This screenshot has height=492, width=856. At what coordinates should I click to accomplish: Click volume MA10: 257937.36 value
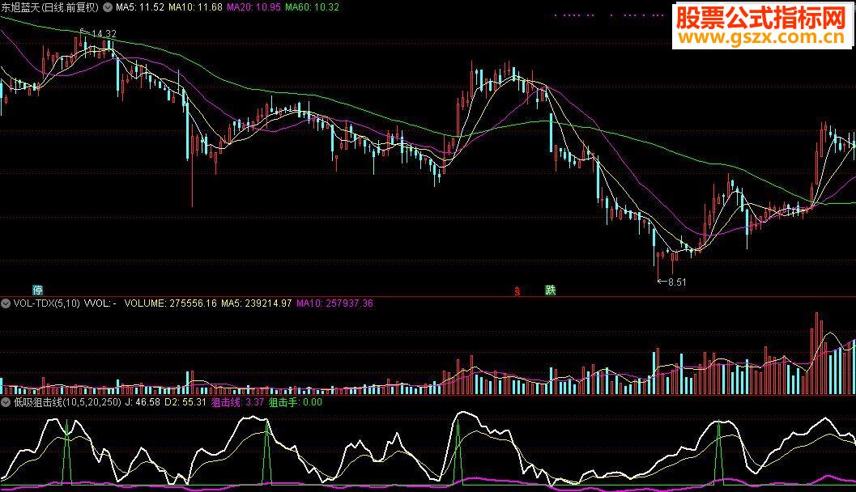[334, 303]
